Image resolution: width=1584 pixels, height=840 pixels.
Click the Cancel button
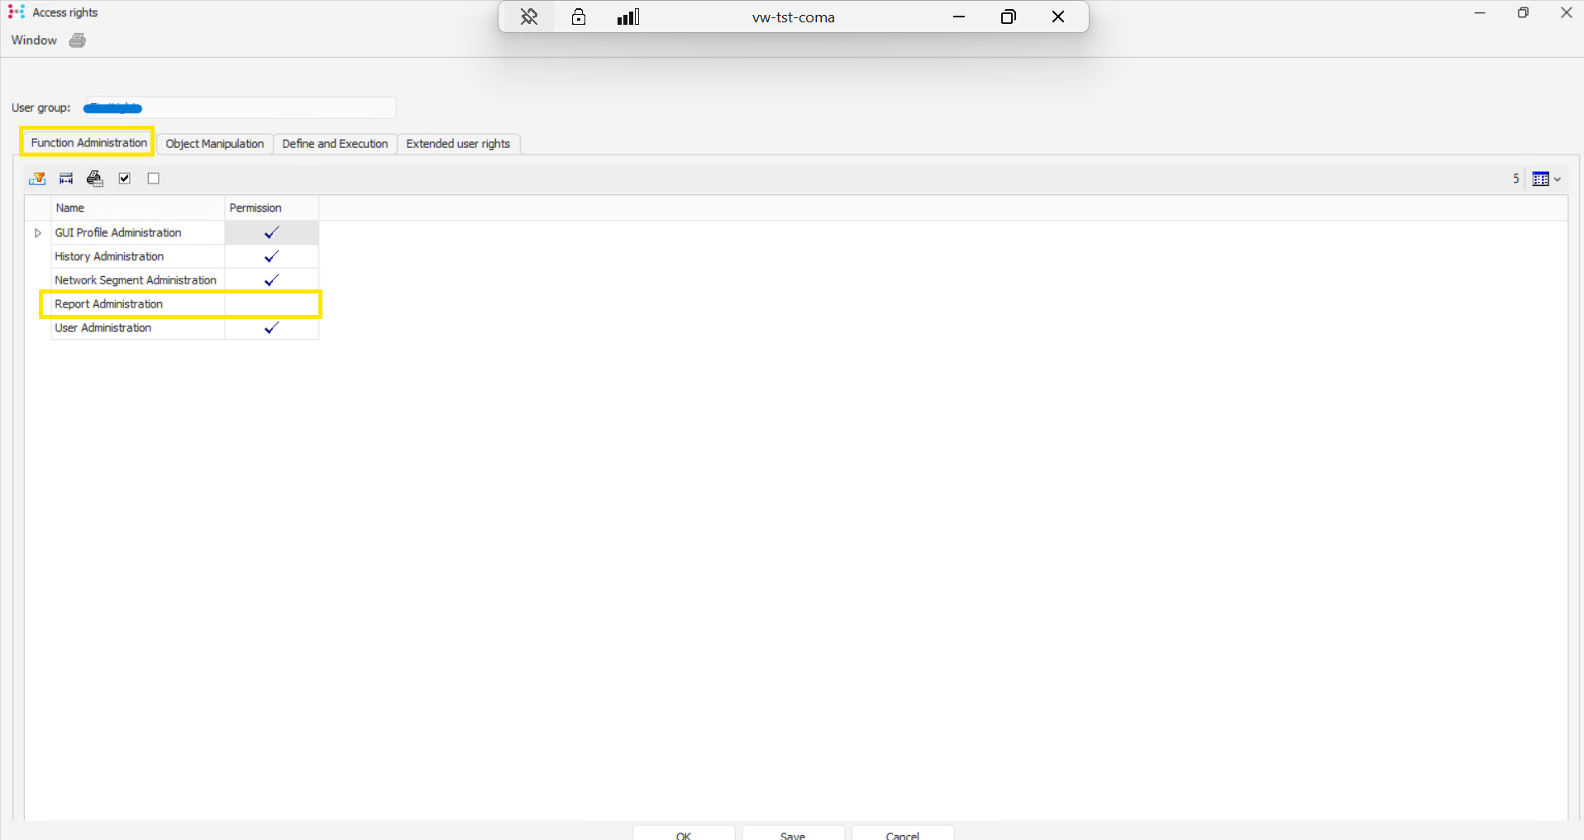(x=903, y=833)
